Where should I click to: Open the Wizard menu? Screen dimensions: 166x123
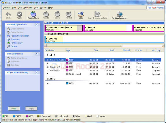click(43, 7)
